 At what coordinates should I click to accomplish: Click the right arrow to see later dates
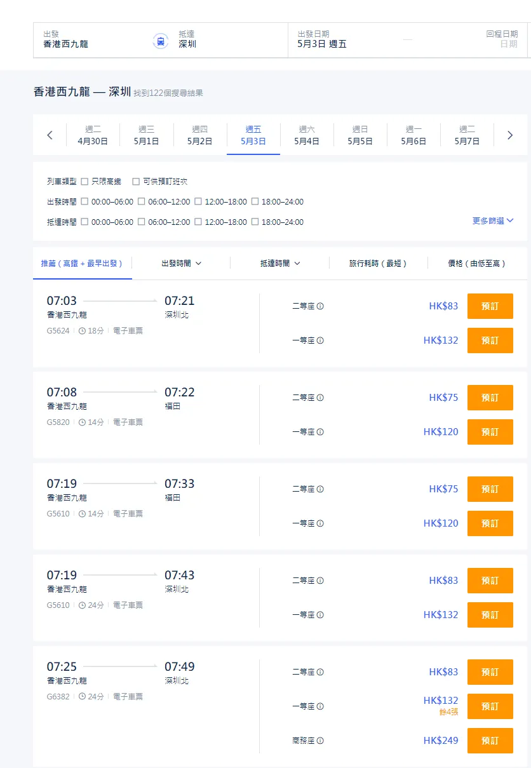[x=509, y=135]
